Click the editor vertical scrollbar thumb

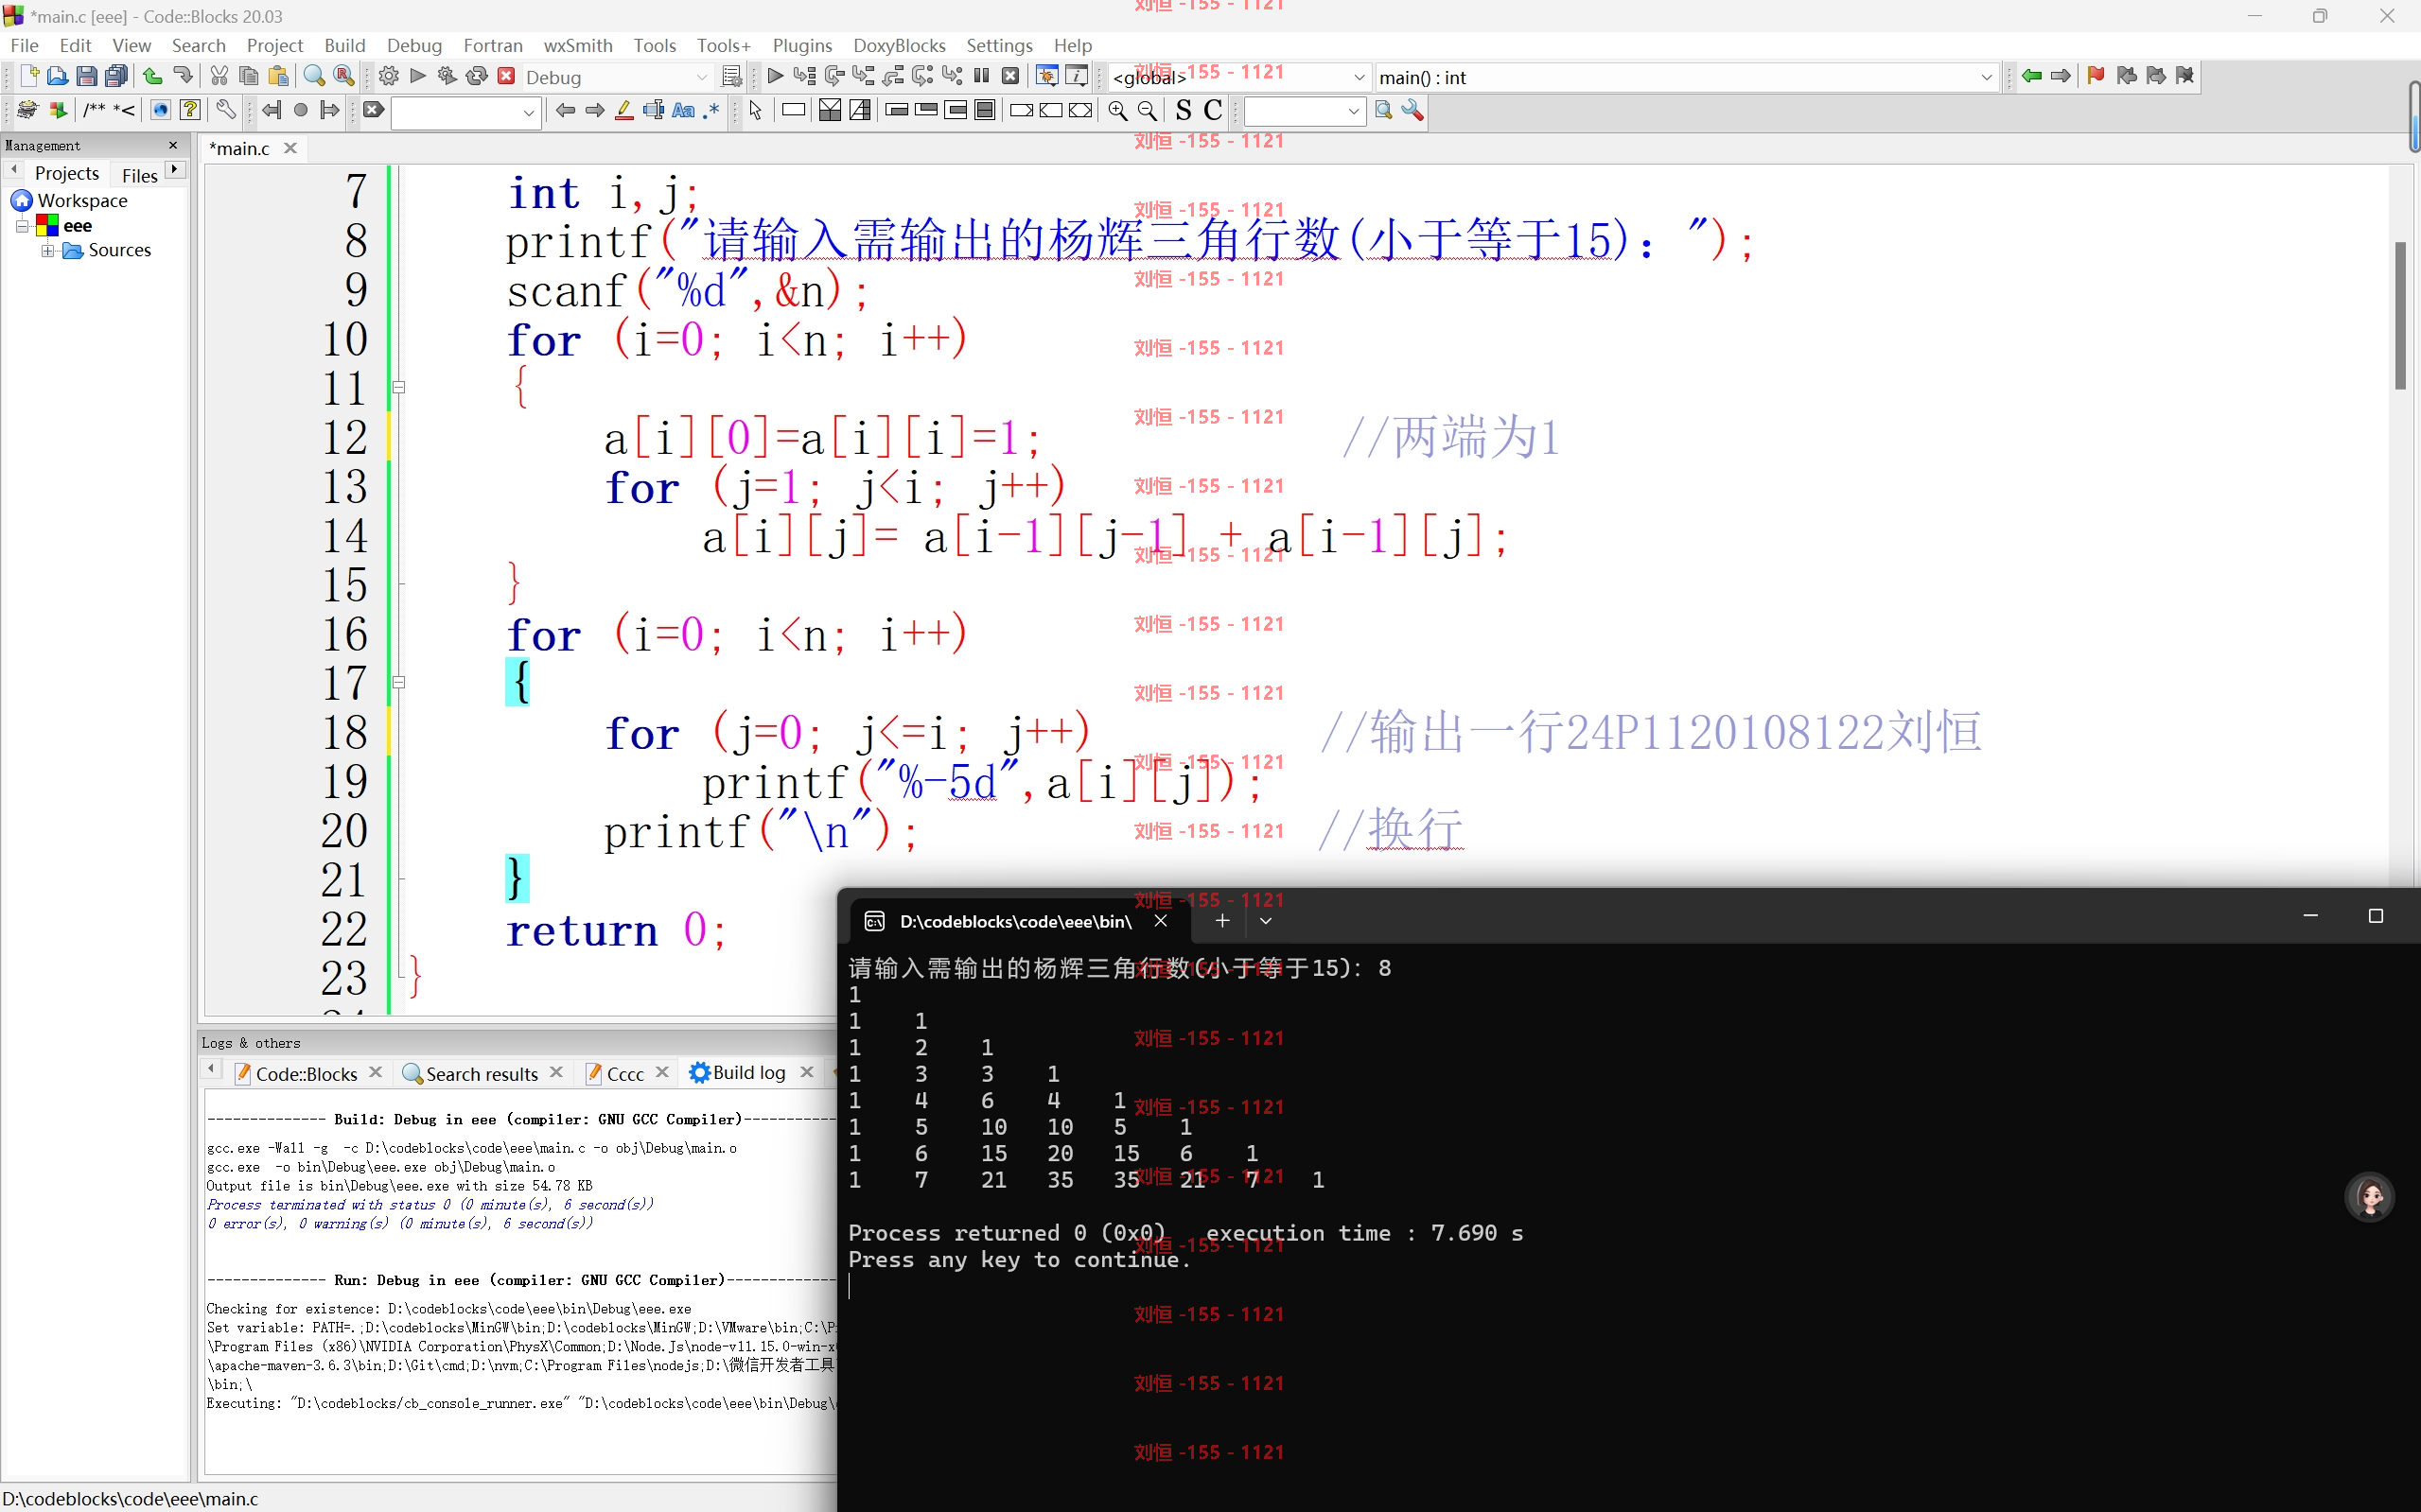point(2400,315)
